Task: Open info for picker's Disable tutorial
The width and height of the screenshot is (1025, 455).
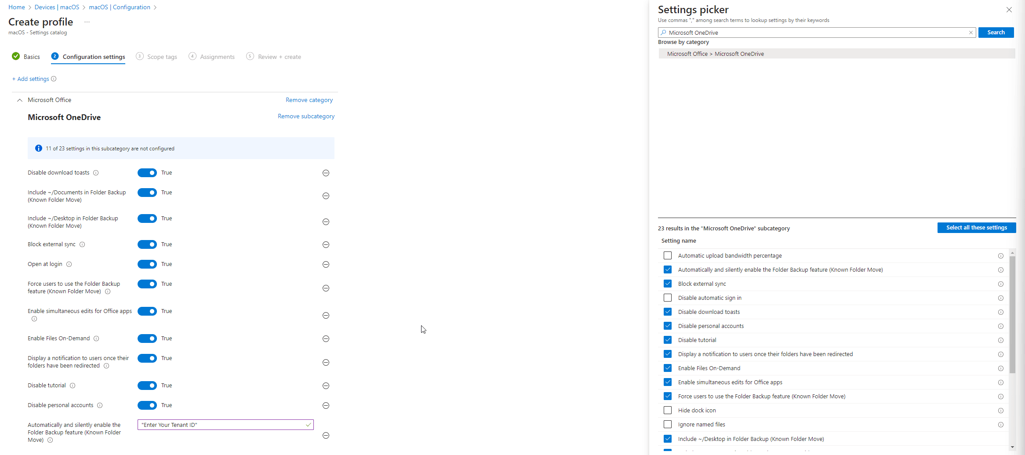Action: point(1001,340)
